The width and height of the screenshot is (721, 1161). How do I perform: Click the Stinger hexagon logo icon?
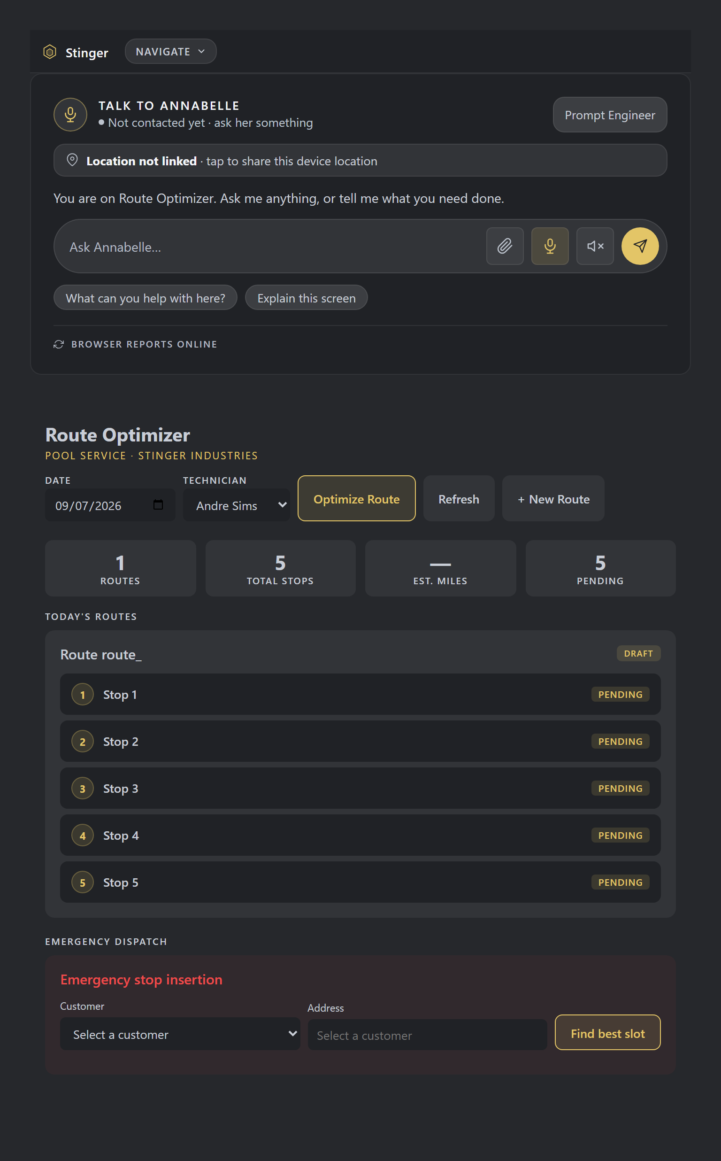coord(50,52)
